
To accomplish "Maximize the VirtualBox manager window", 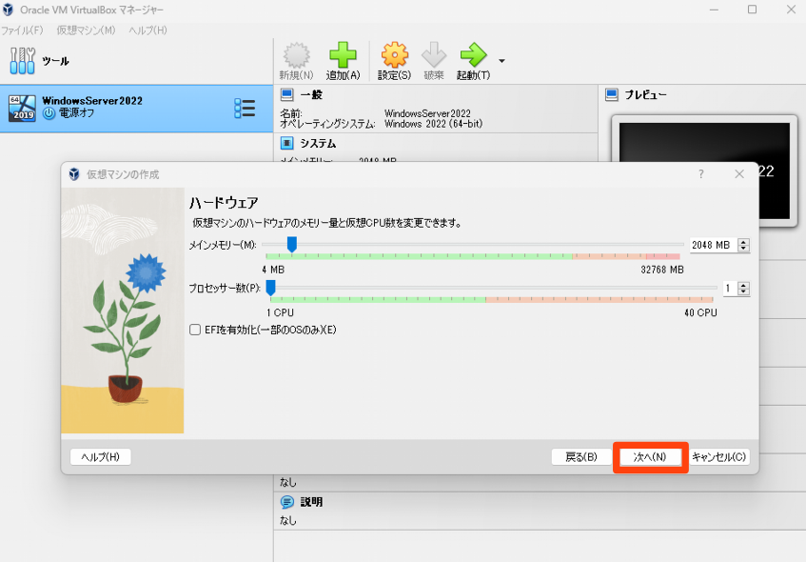I will tap(752, 10).
